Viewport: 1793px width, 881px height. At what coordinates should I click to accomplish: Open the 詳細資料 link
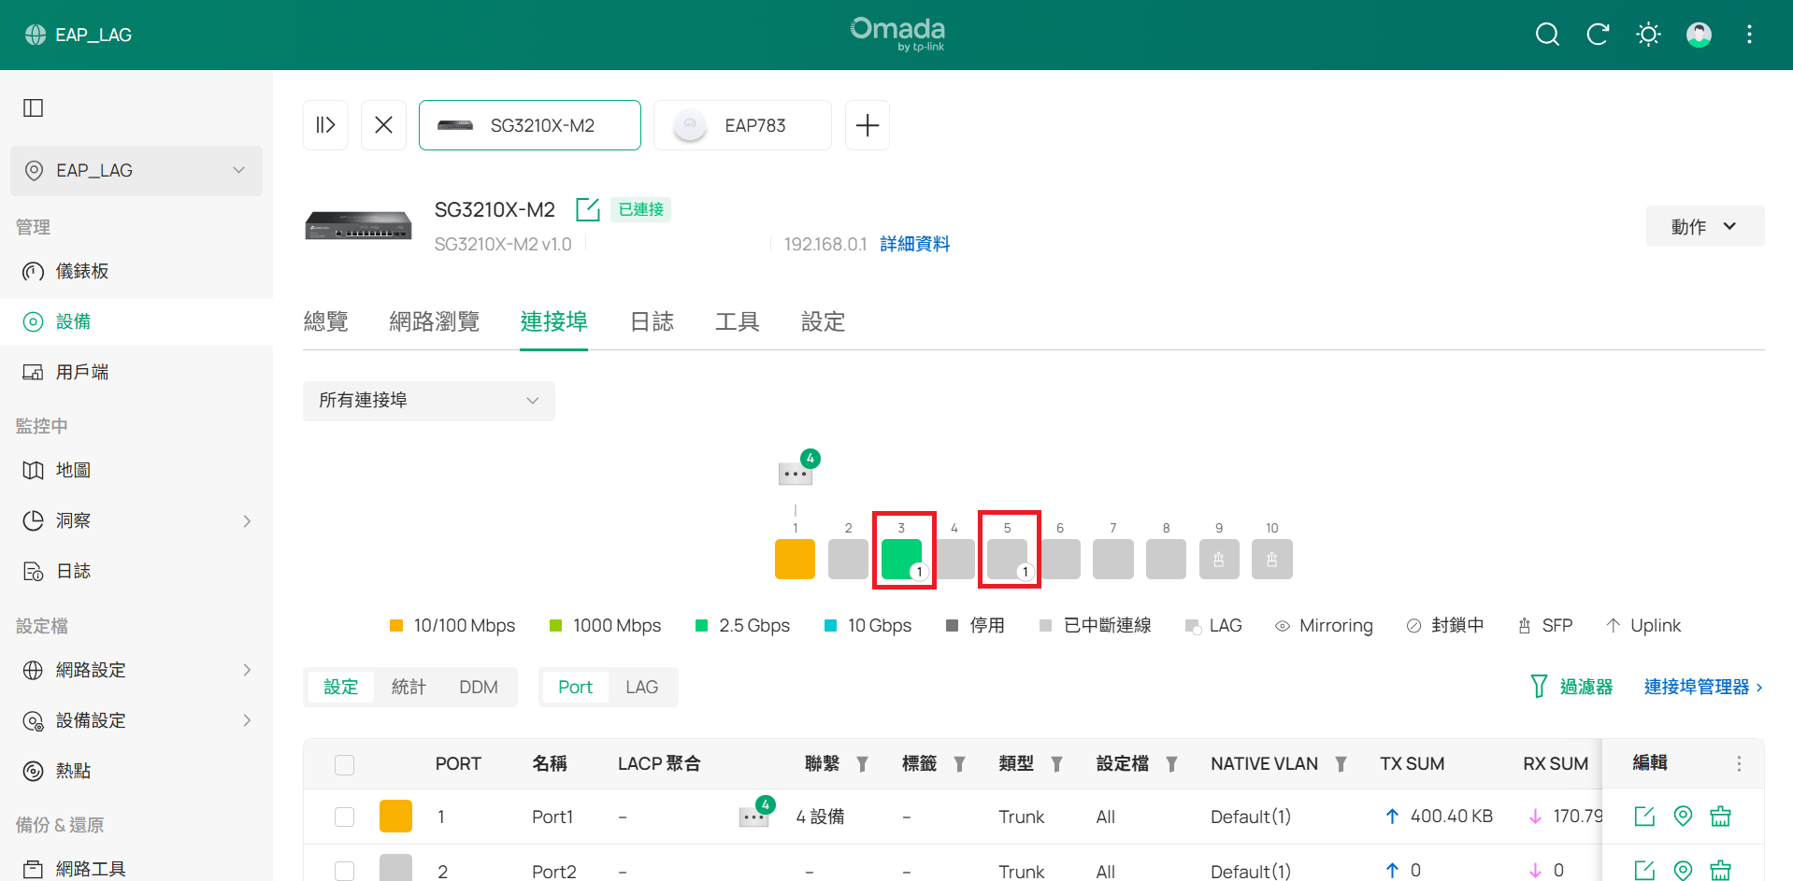(x=915, y=244)
